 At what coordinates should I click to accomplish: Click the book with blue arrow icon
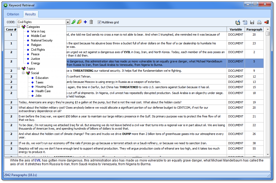point(238,22)
